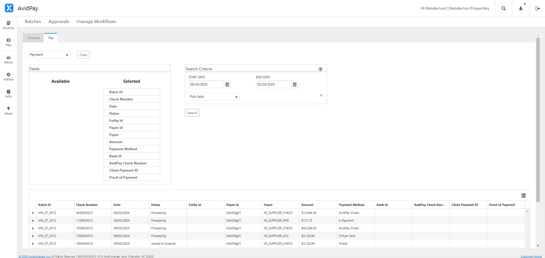Open the Payment dropdown
This screenshot has width=545, height=258.
coord(49,54)
